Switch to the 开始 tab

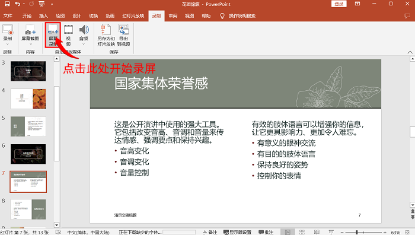point(27,16)
